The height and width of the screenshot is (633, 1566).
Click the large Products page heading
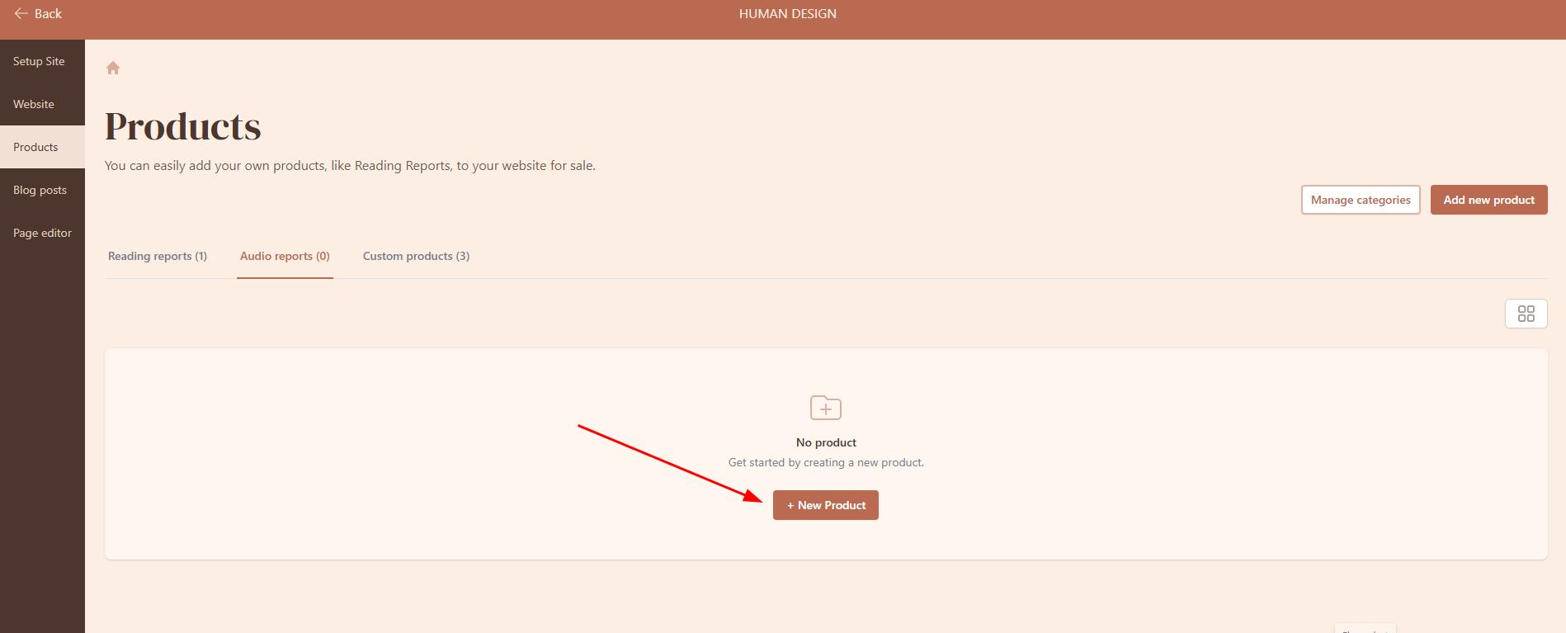point(183,127)
